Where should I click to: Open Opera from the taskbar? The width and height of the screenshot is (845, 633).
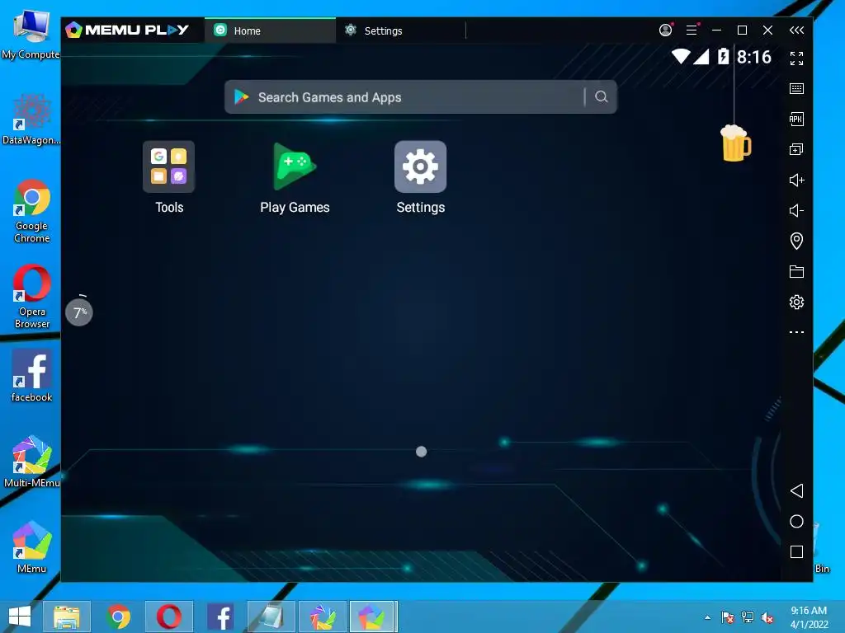point(168,617)
